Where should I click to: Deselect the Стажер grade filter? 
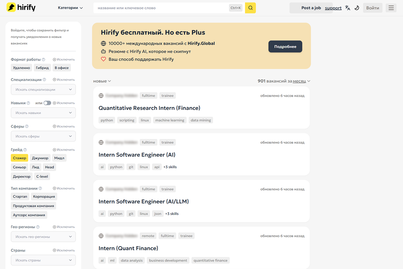pyautogui.click(x=19, y=158)
